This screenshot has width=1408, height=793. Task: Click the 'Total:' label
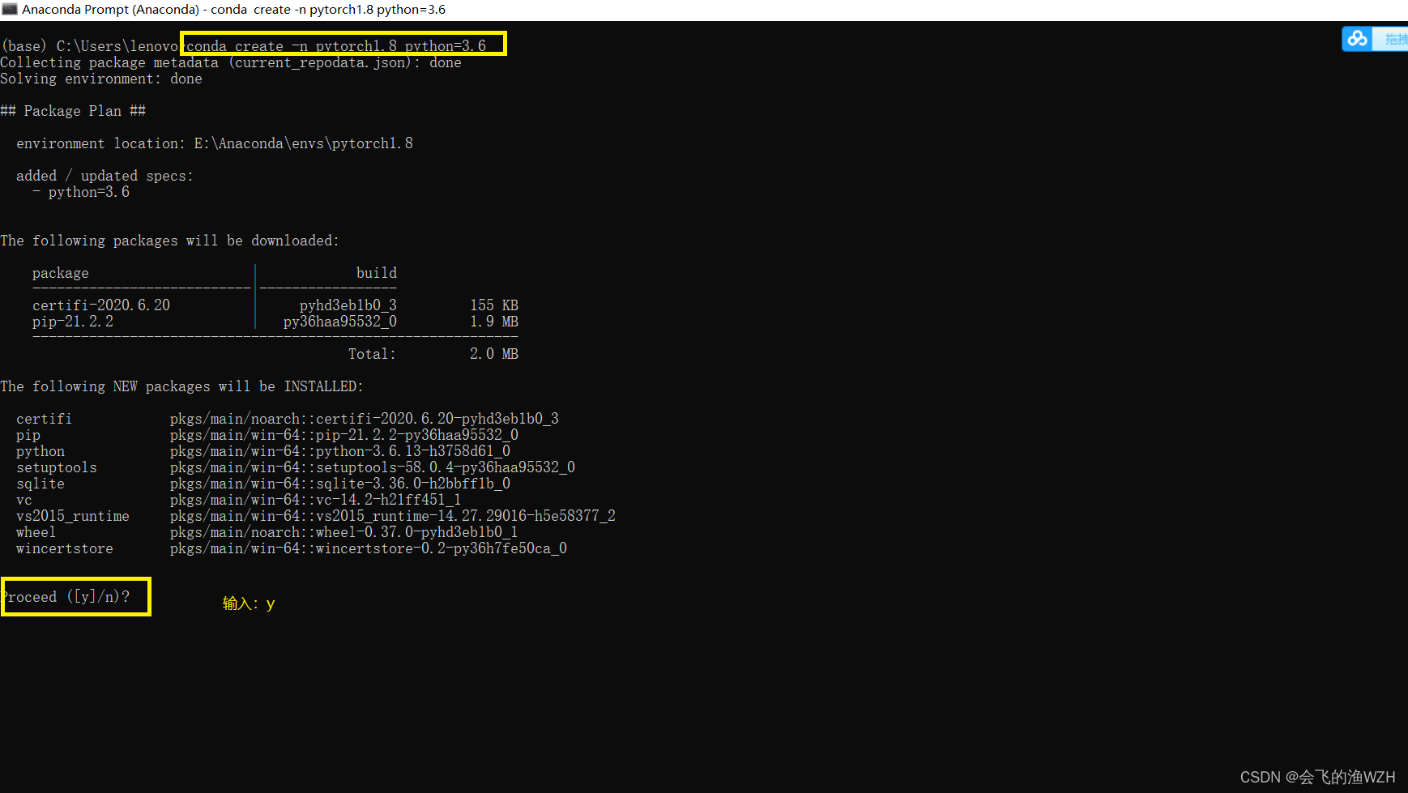(373, 354)
